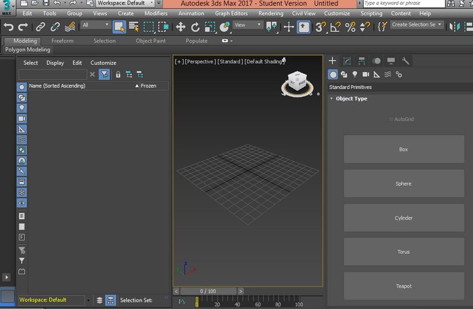The height and width of the screenshot is (309, 473).
Task: Switch to the Object Paint ribbon tab
Action: coord(150,41)
